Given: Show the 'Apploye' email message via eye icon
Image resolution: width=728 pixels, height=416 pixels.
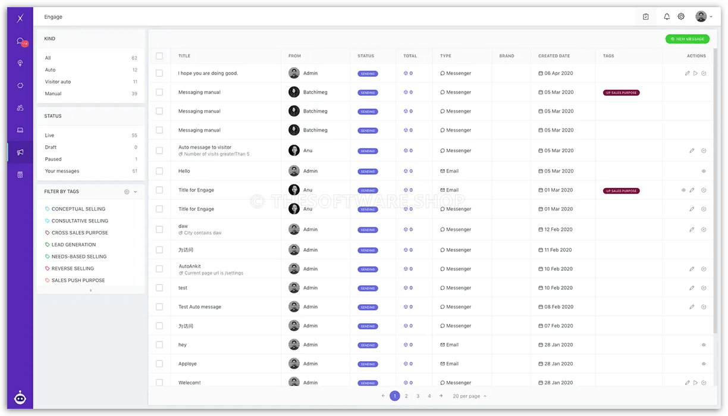Looking at the screenshot, I should pyautogui.click(x=704, y=364).
